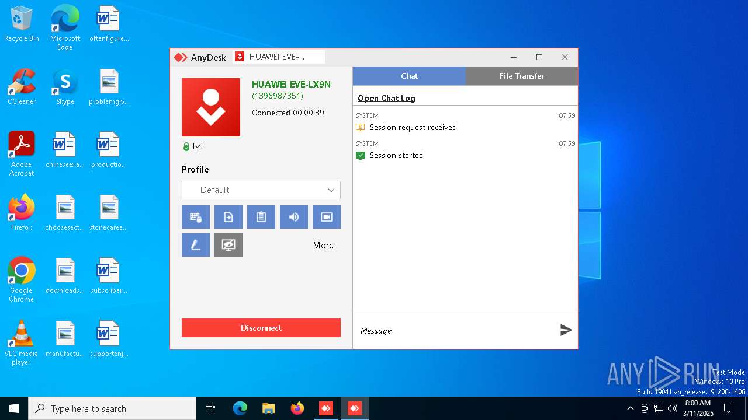Open Task View on taskbar
Image resolution: width=748 pixels, height=420 pixels.
coord(210,408)
